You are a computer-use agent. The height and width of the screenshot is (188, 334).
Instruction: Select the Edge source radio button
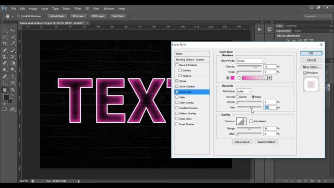(x=253, y=97)
